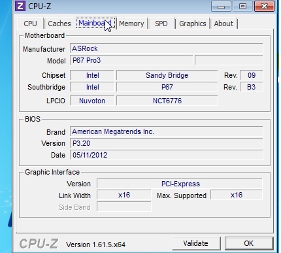This screenshot has width=281, height=253.
Task: Minimize the CPU-Z window
Action: click(221, 6)
